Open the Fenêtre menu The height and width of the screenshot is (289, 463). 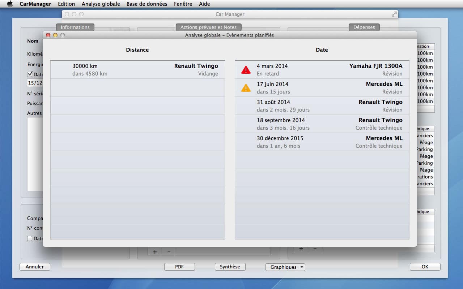tap(183, 4)
